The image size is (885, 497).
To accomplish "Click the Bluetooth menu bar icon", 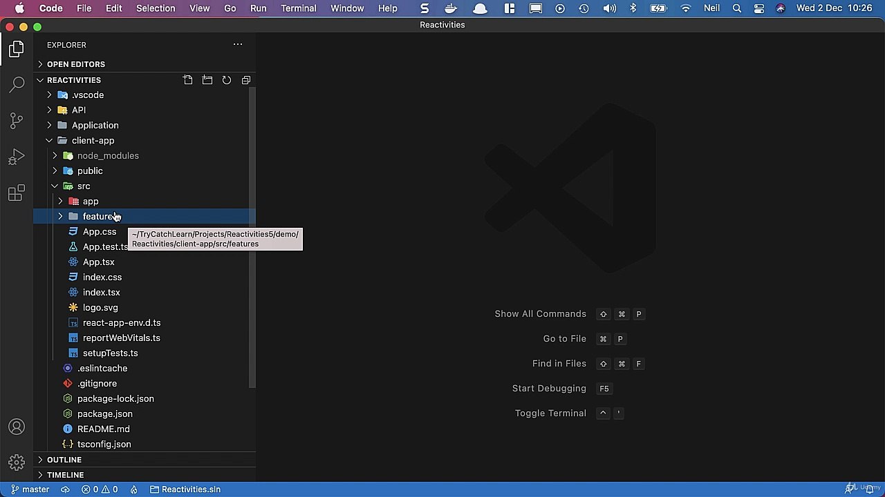I will 633,8.
